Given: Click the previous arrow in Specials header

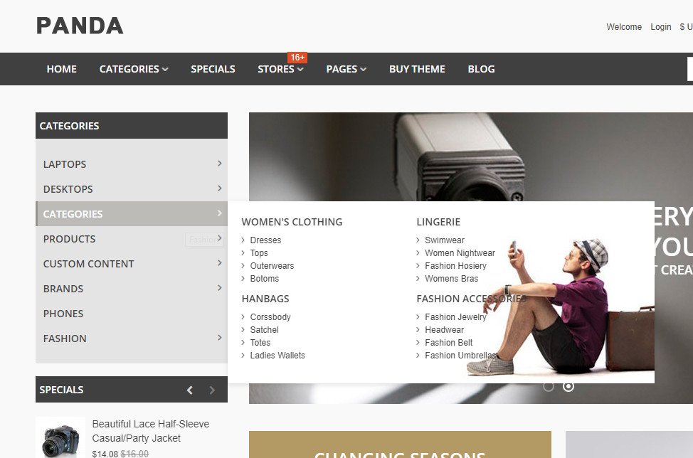Looking at the screenshot, I should pyautogui.click(x=189, y=390).
